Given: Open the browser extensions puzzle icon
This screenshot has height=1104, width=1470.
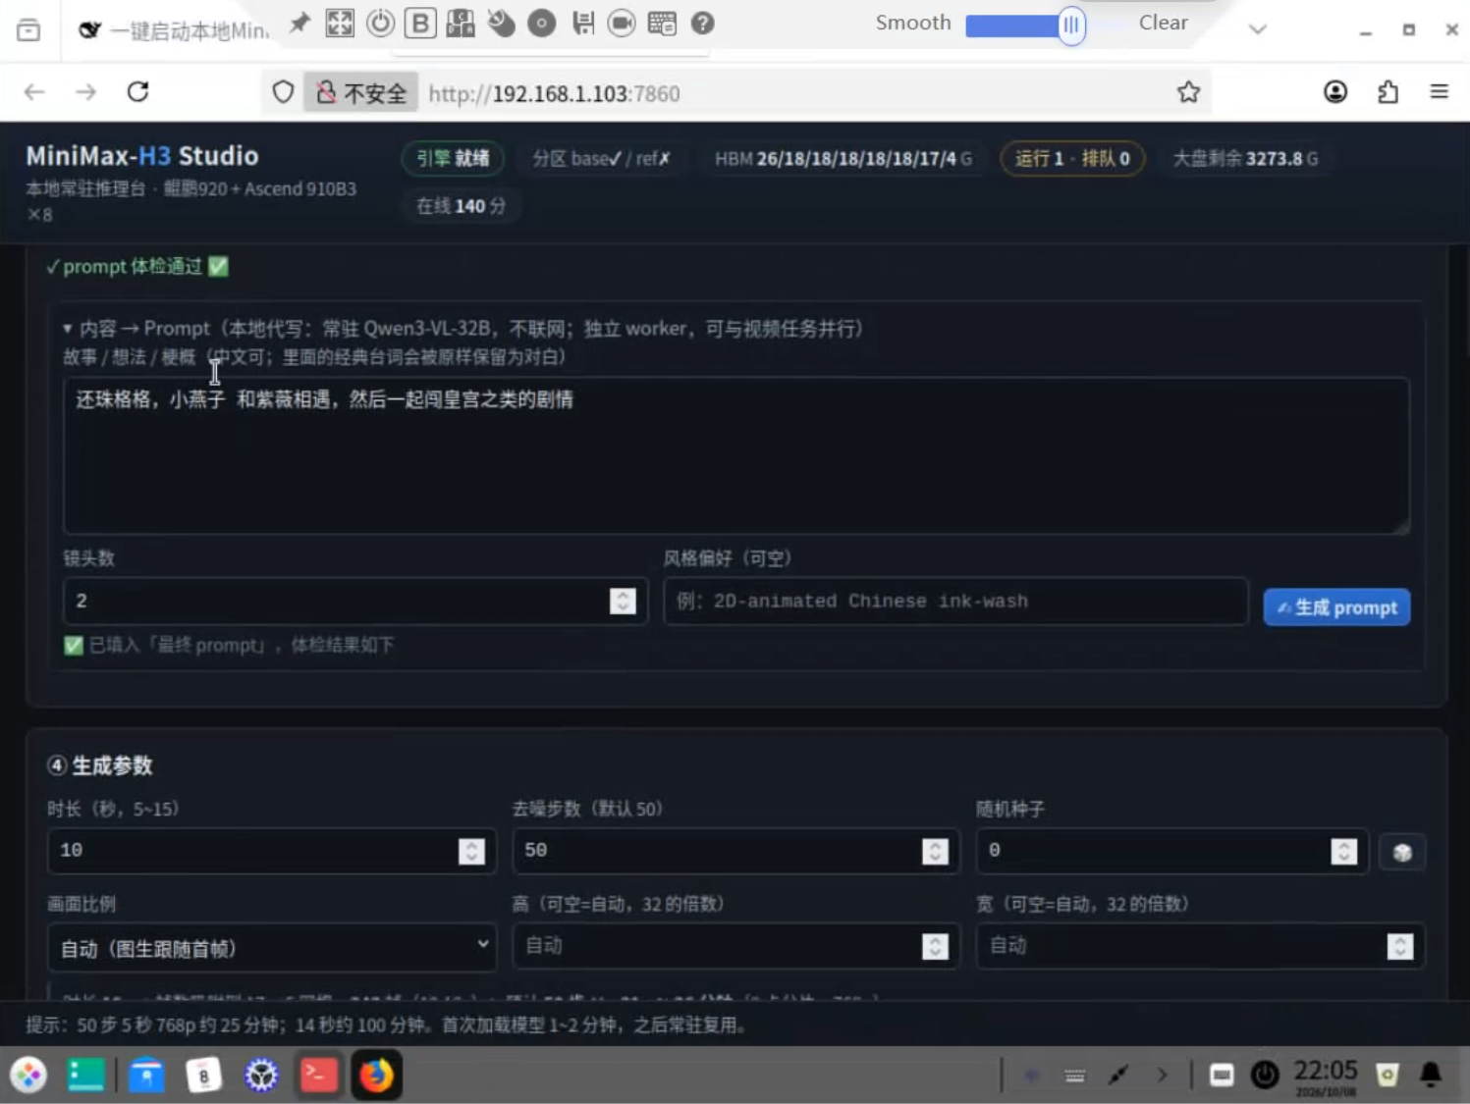Looking at the screenshot, I should click(1388, 92).
